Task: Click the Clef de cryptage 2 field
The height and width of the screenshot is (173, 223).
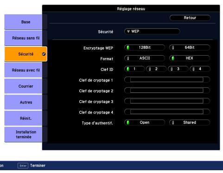Action: click(167, 90)
